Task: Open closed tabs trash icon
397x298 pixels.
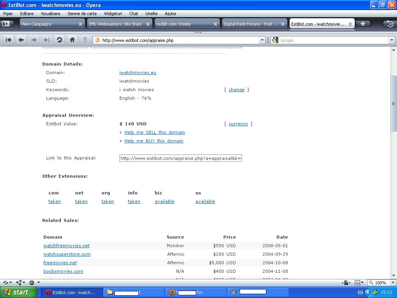Action: pos(390,24)
